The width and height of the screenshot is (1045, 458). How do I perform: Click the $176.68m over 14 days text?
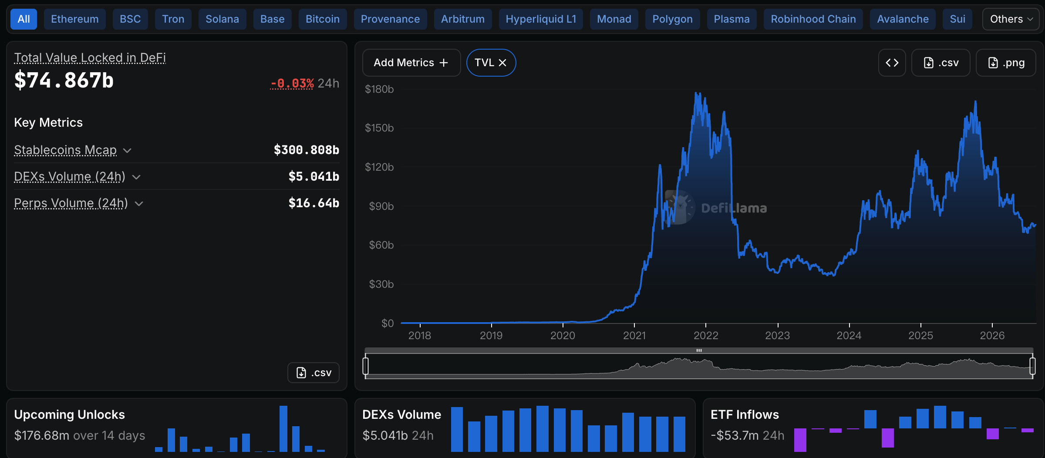click(80, 435)
